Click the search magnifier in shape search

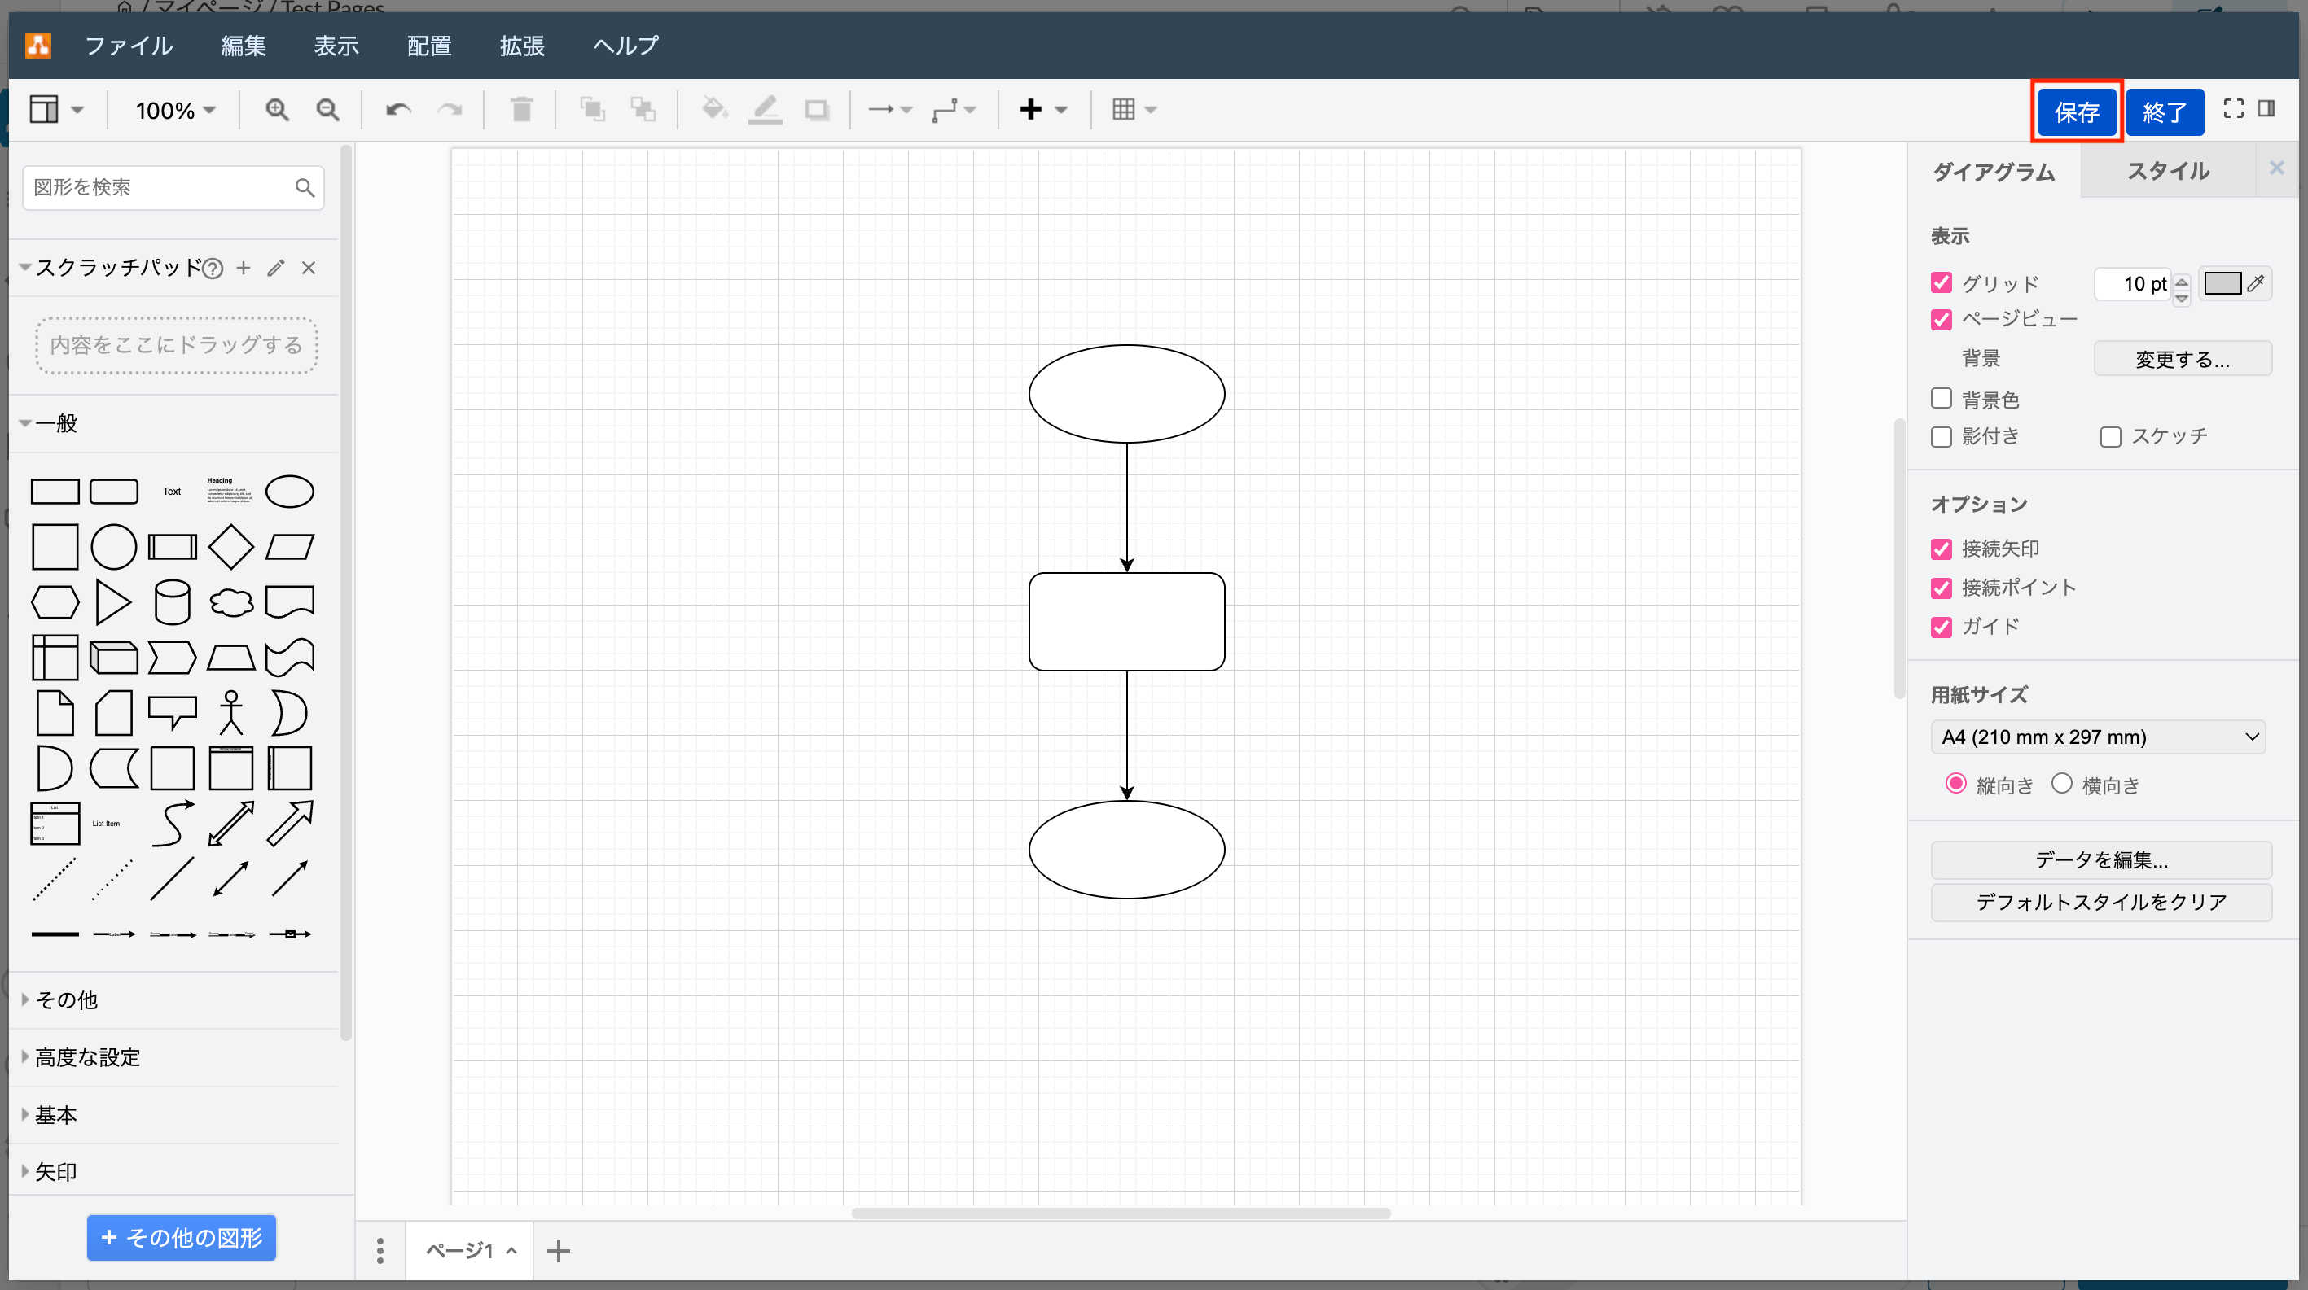pyautogui.click(x=305, y=187)
